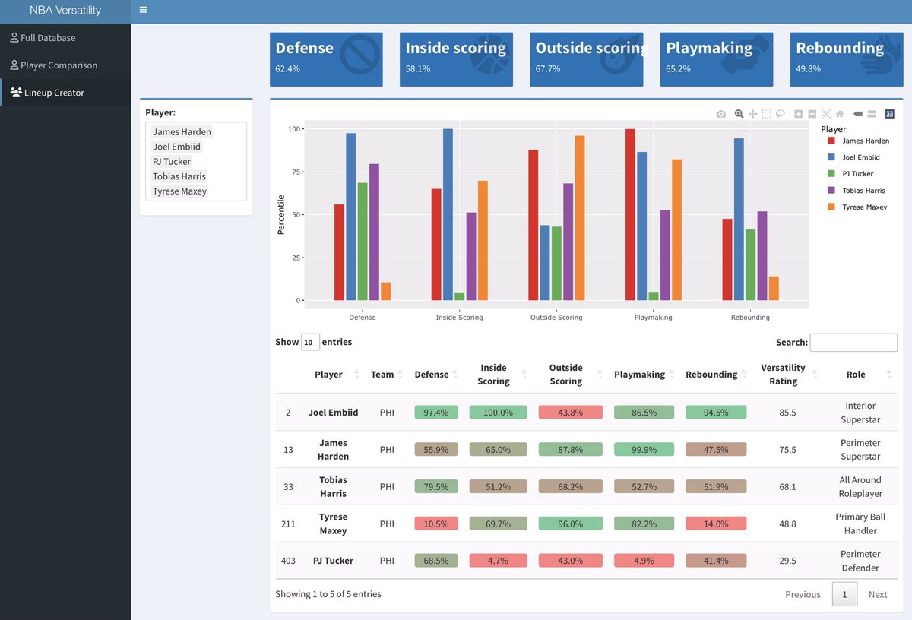Toggle the sidebar with hamburger icon
The image size is (912, 620).
tap(144, 11)
